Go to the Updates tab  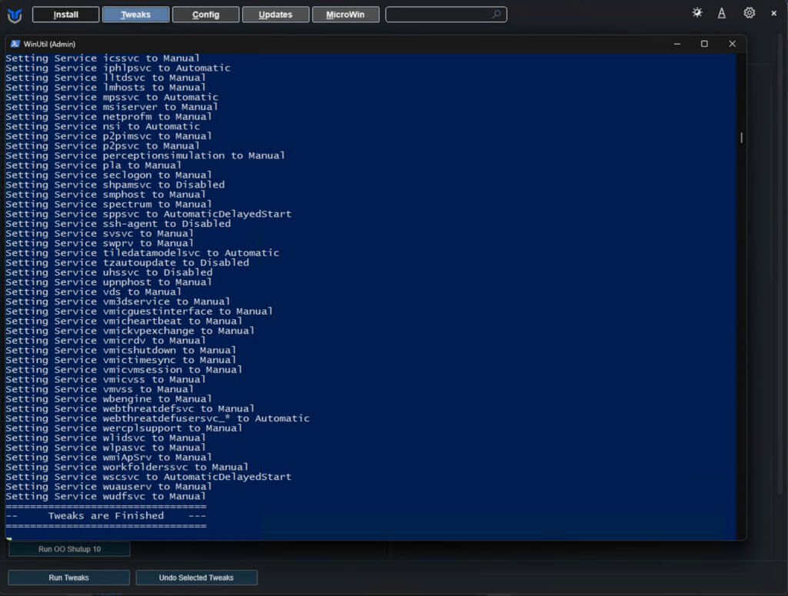275,15
